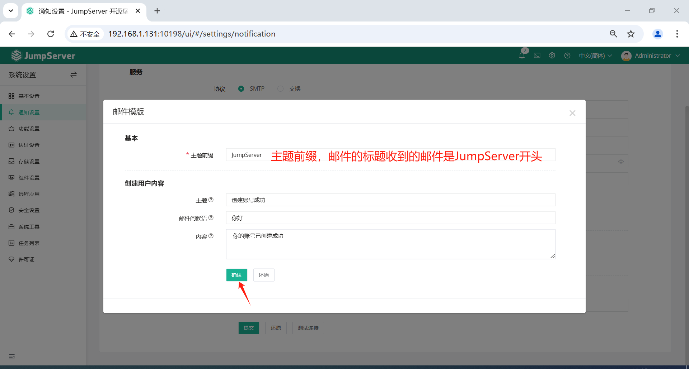Open 安全设置 menu item
Image resolution: width=689 pixels, height=369 pixels.
43,210
